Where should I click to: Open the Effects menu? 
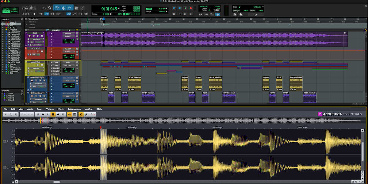coord(61,109)
